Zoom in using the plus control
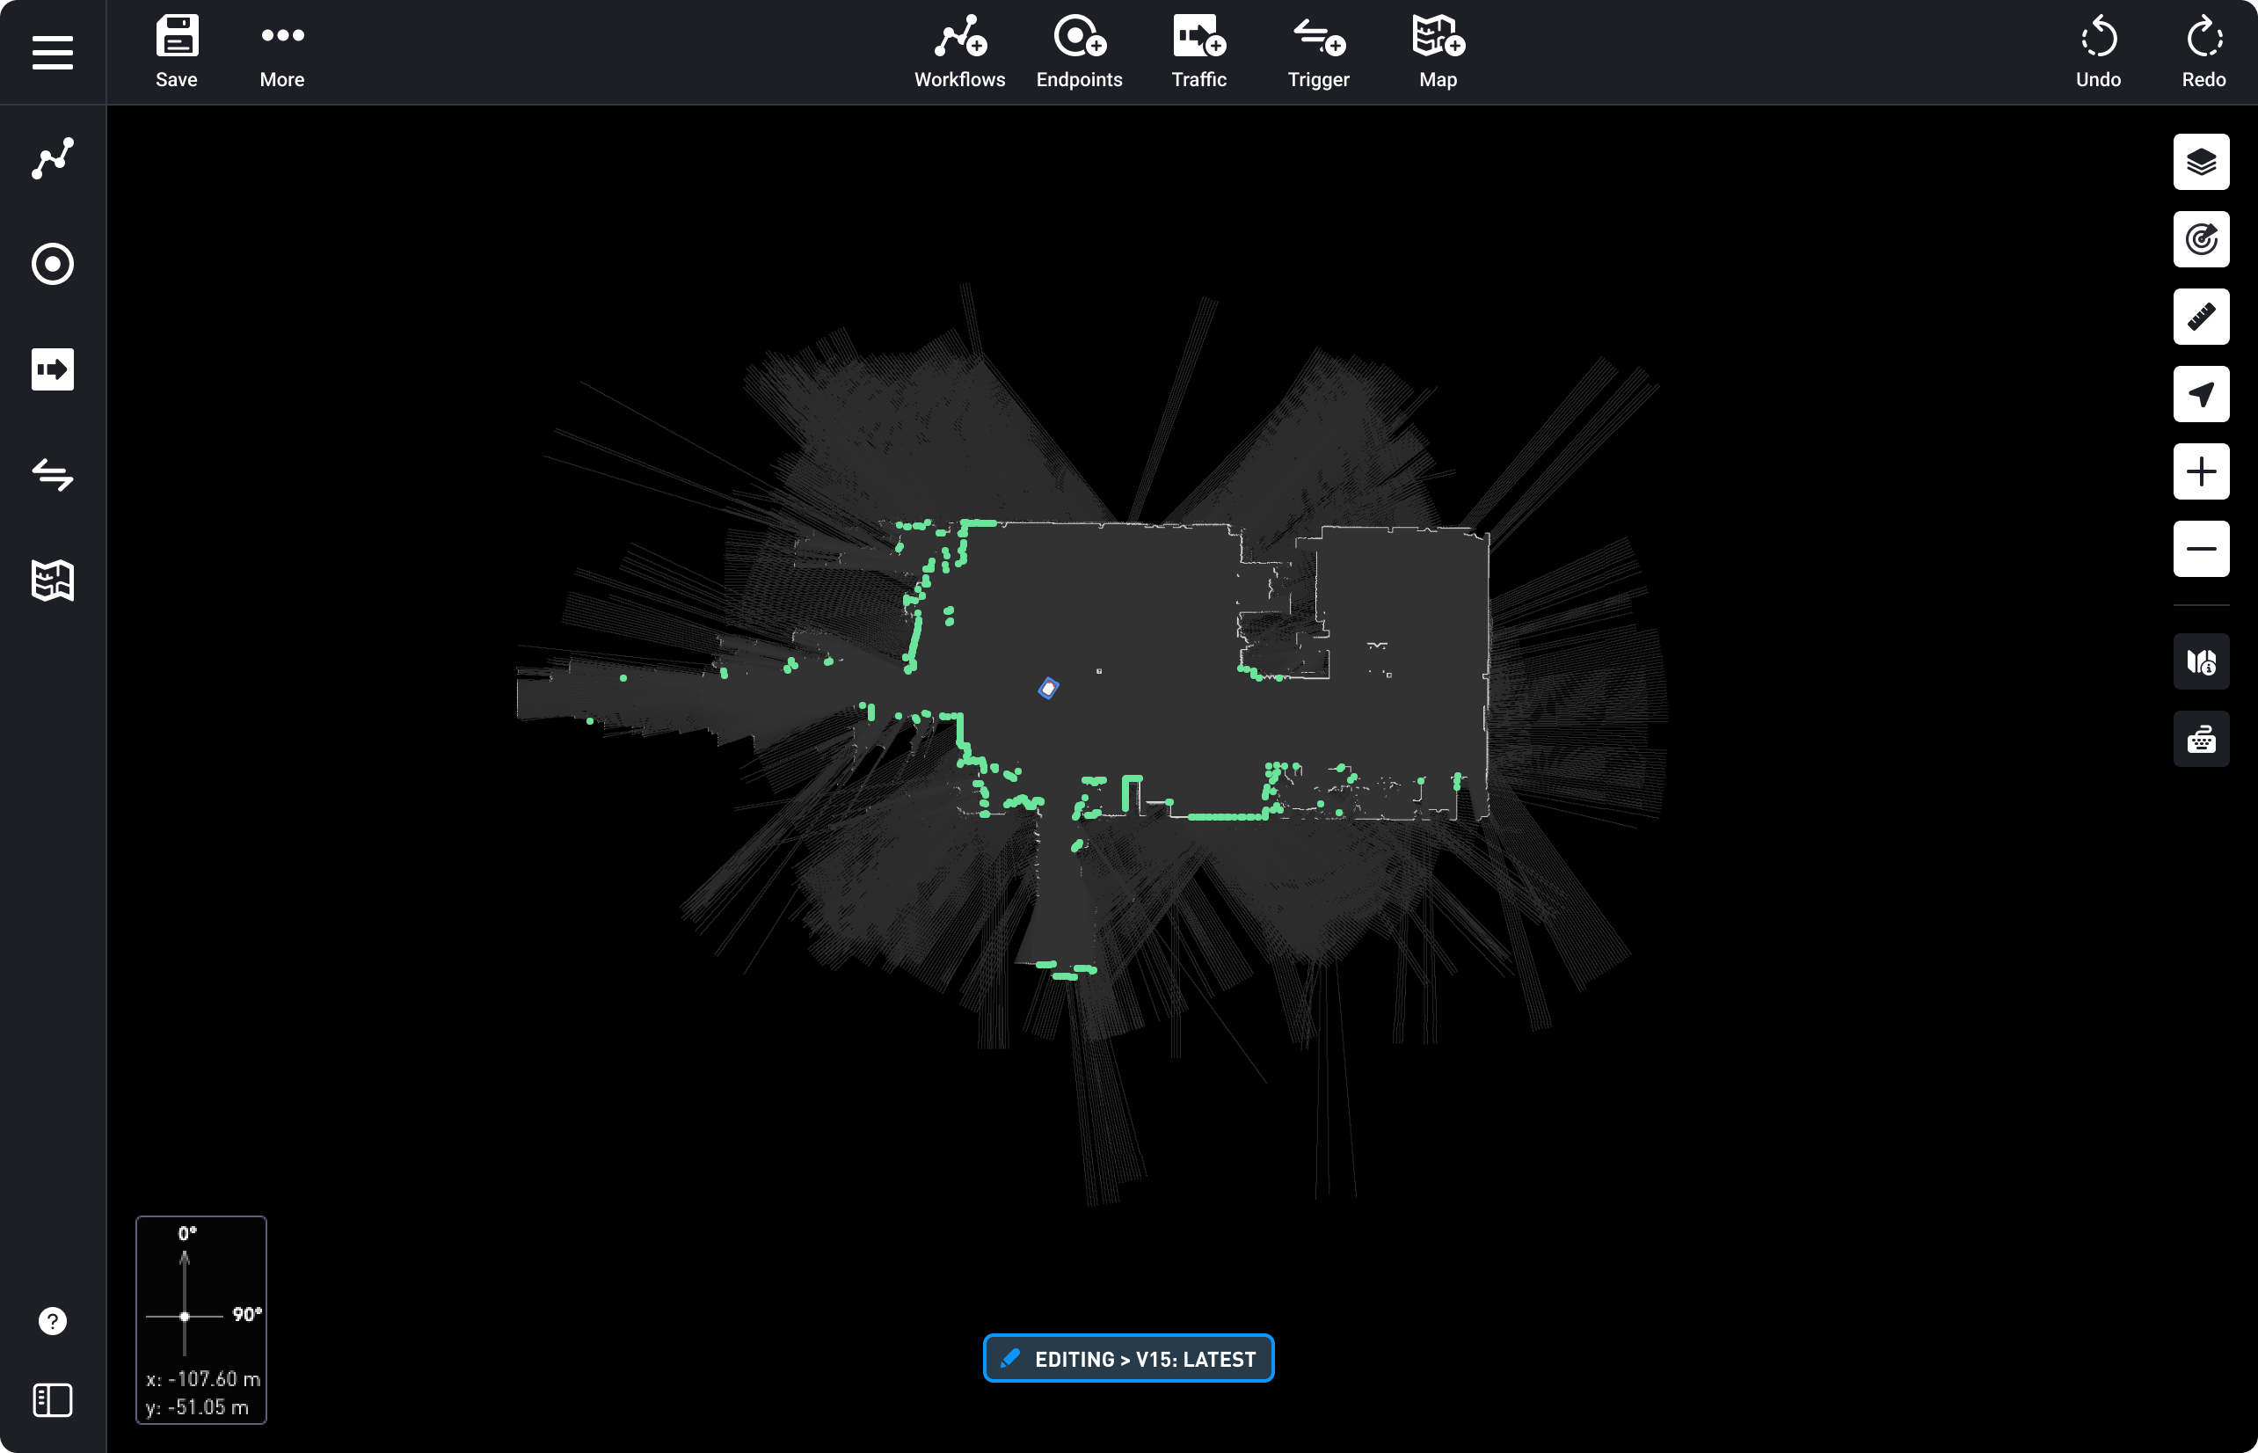The height and width of the screenshot is (1453, 2258). coord(2202,471)
